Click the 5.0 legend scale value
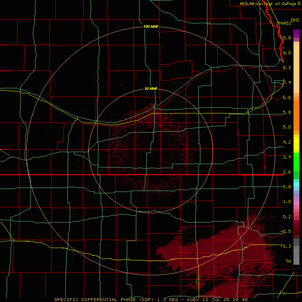 (287, 127)
